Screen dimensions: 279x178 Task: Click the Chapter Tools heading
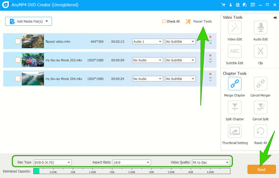(234, 73)
